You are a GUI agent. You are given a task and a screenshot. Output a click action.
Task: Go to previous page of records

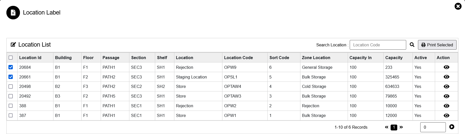click(x=387, y=127)
